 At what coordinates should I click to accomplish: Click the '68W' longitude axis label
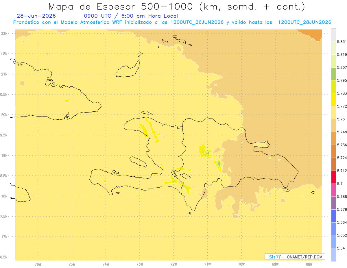click(309, 264)
